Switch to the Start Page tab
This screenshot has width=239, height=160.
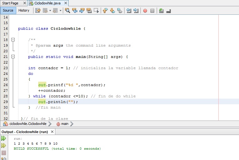[x=10, y=3]
